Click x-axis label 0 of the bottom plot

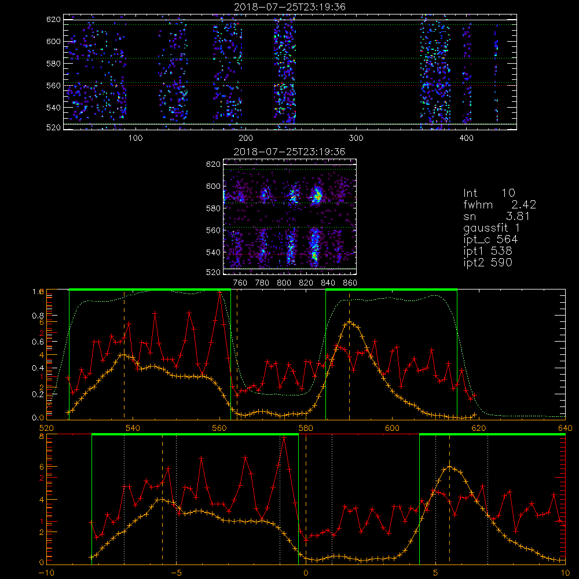coord(306,573)
